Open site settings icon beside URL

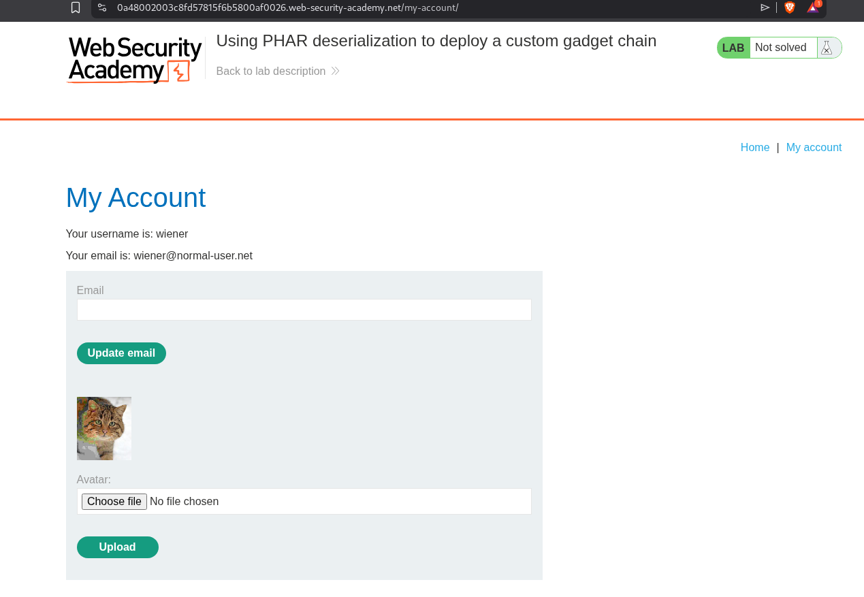click(102, 7)
